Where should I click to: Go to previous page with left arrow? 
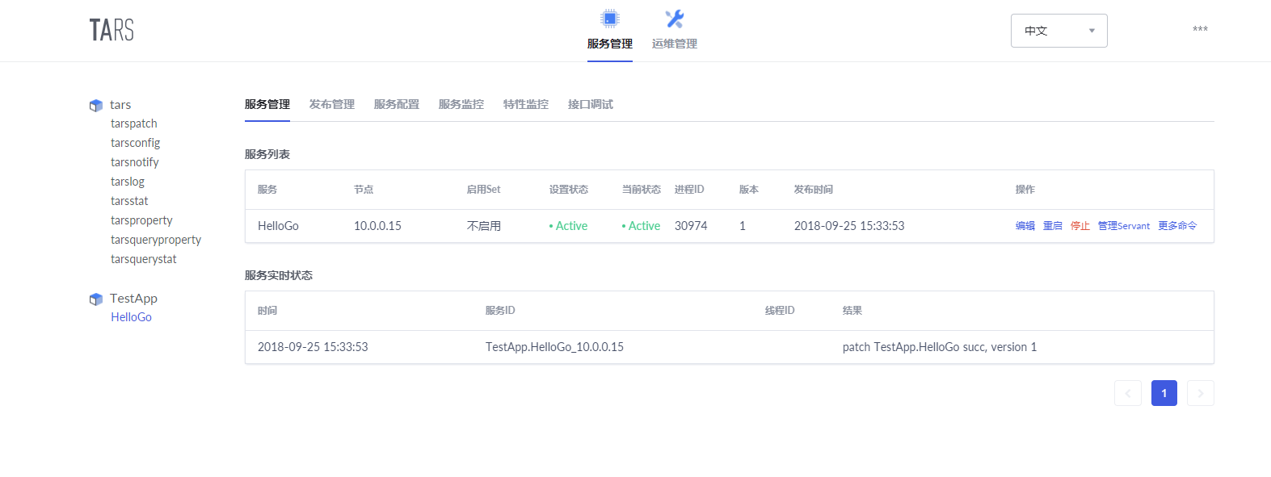(1128, 393)
